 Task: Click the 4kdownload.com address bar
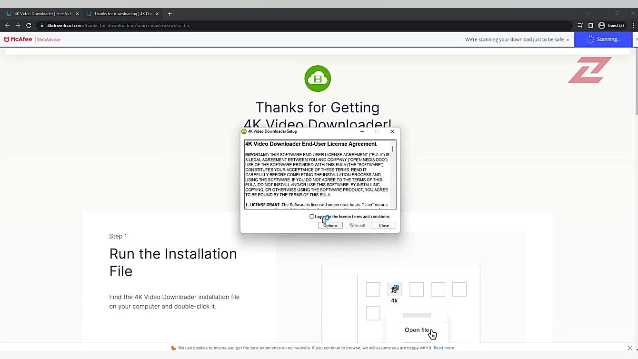(x=305, y=26)
